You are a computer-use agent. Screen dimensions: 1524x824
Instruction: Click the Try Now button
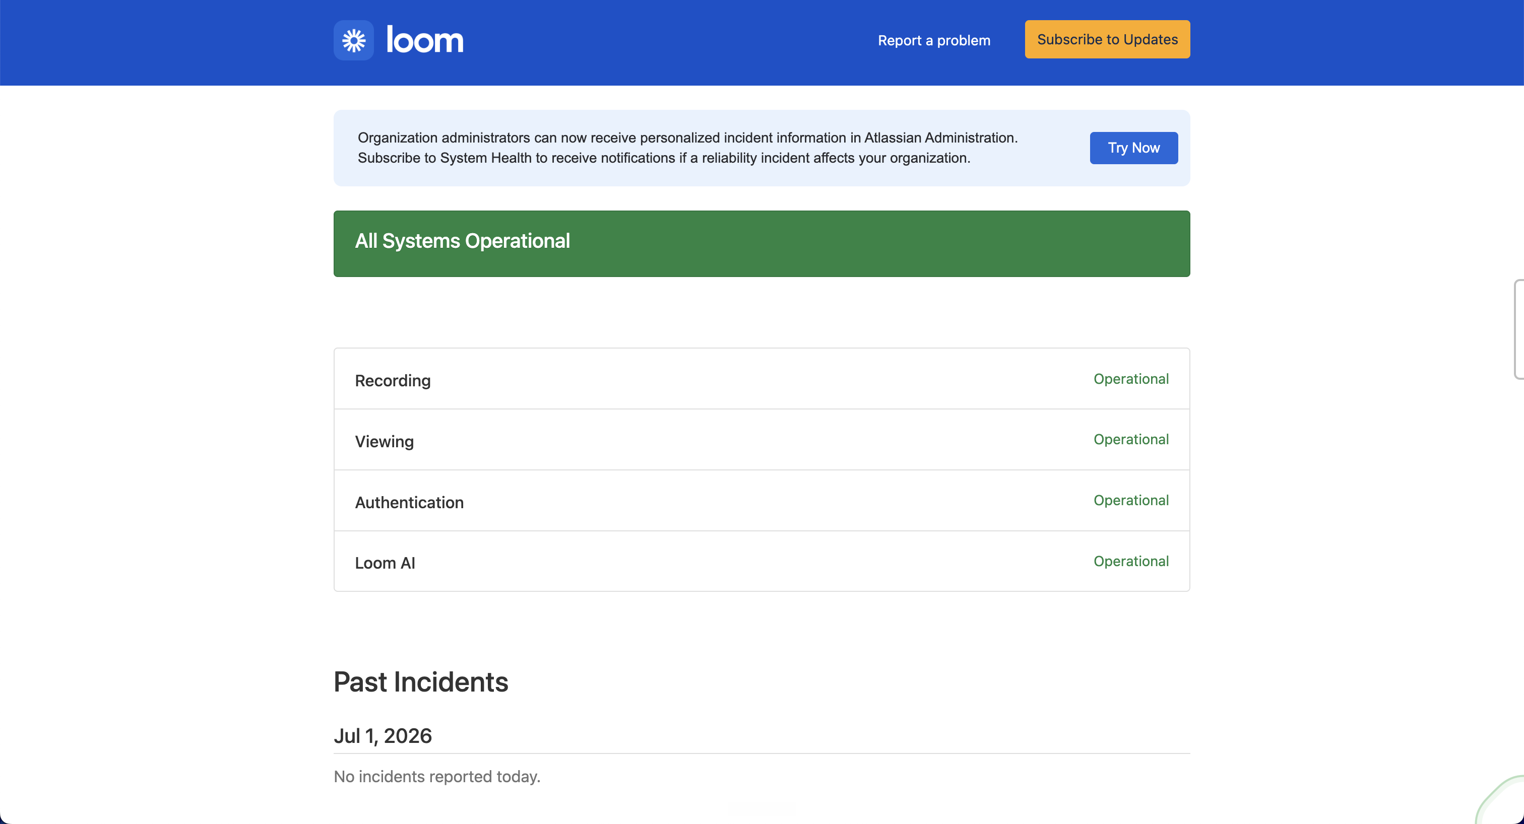1133,148
